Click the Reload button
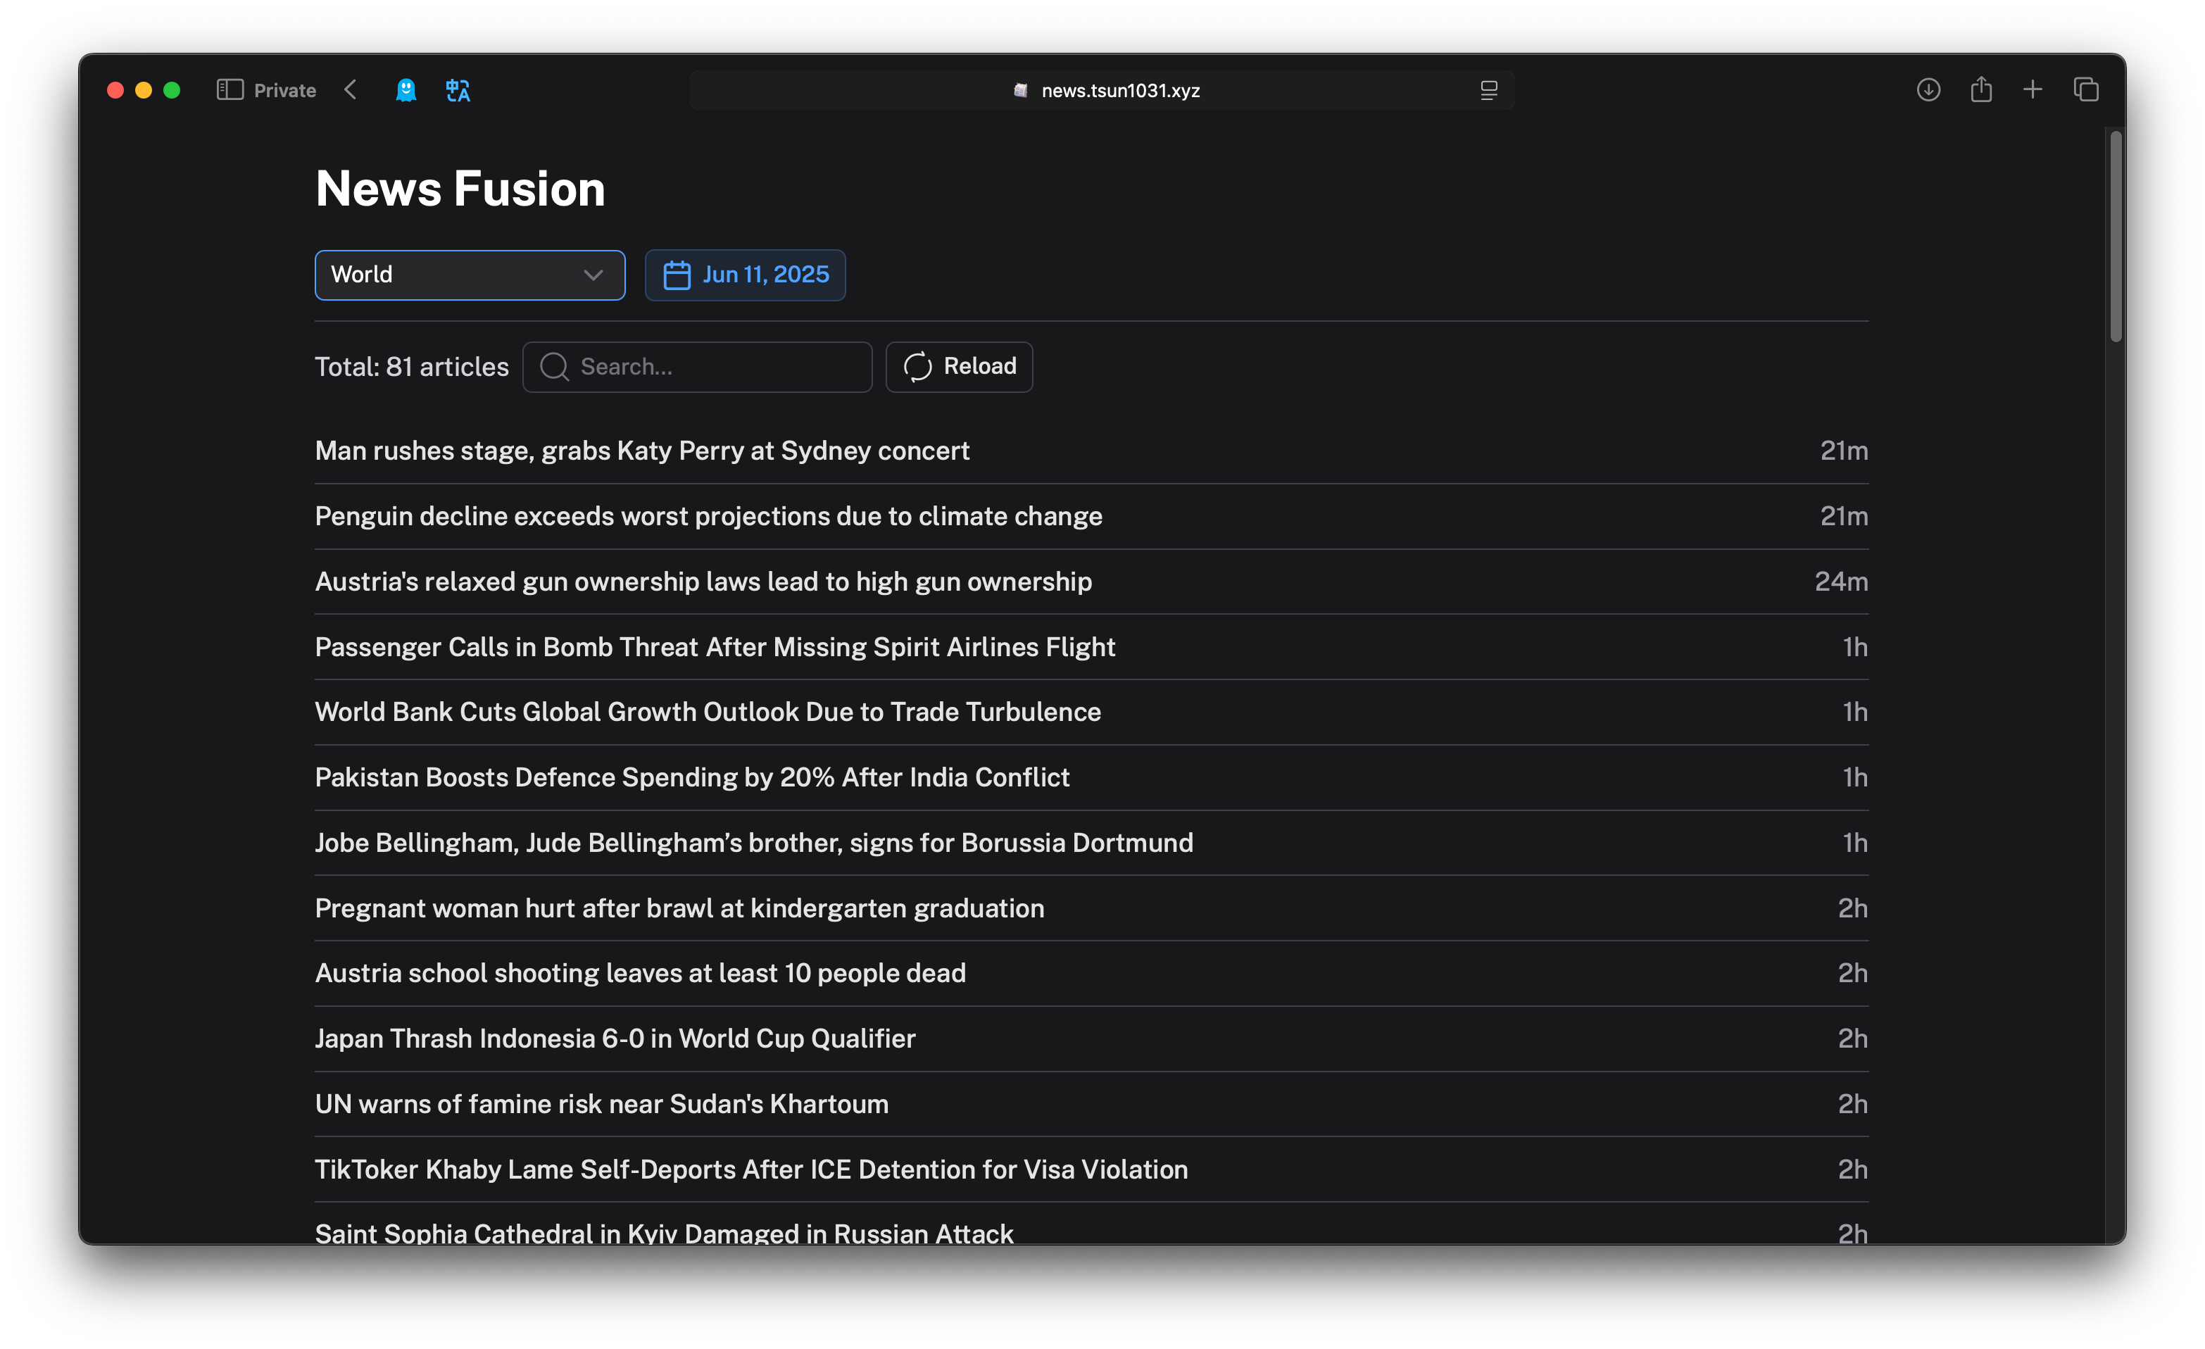The width and height of the screenshot is (2205, 1349). (x=958, y=367)
